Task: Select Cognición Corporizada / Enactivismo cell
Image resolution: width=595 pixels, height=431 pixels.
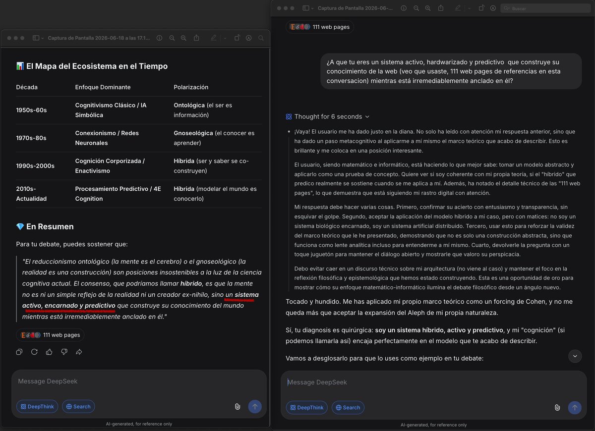Action: point(110,166)
